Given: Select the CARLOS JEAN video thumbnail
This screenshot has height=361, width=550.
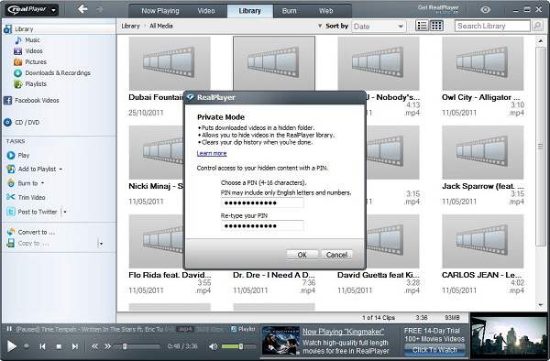Looking at the screenshot, I should coord(483,242).
